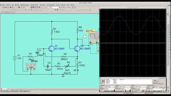Open the Вставить menu
The width and height of the screenshot is (171, 96).
(17, 5)
